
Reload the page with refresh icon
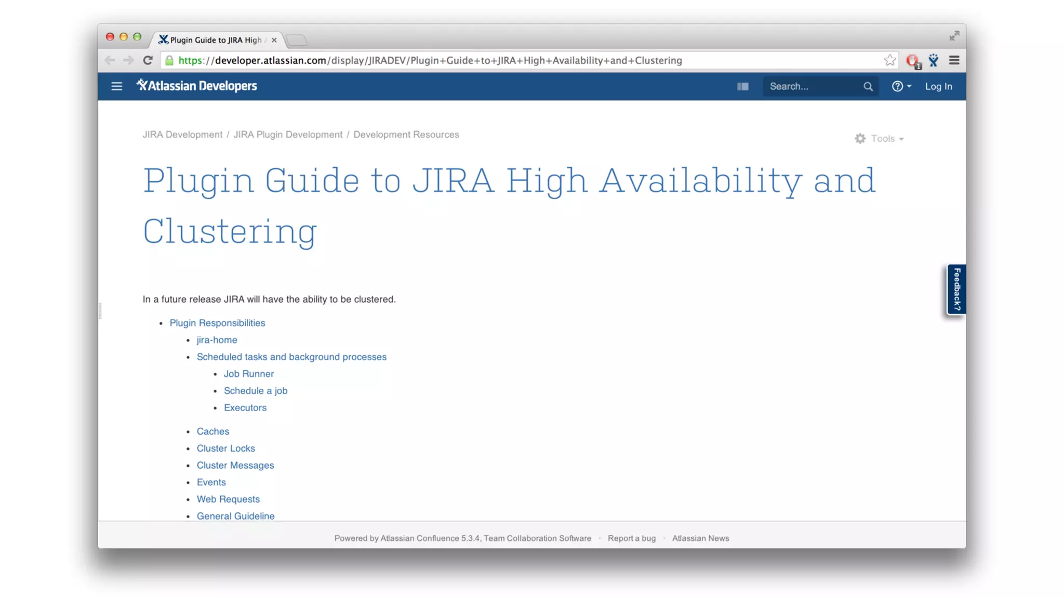click(148, 60)
